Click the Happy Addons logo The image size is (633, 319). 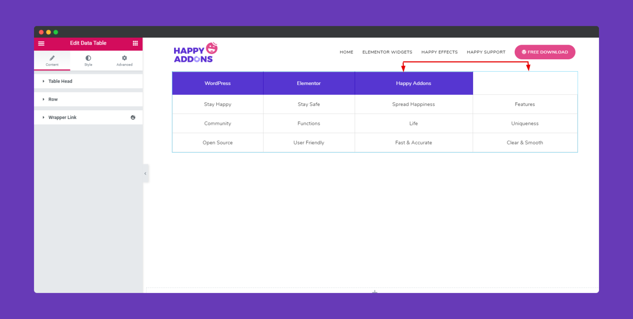[195, 53]
